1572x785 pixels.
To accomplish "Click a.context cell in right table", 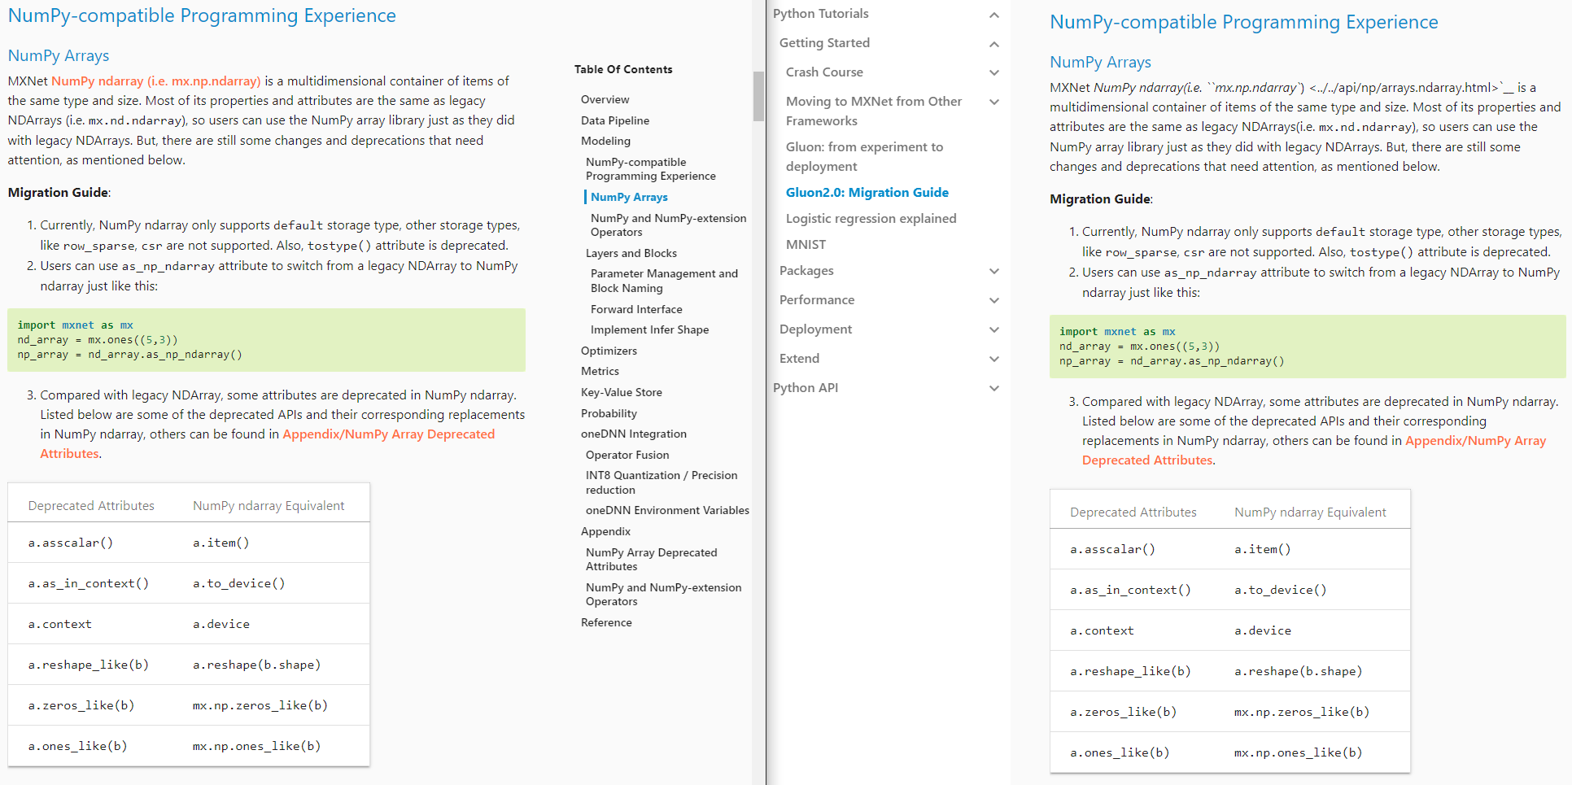I will pos(1102,630).
